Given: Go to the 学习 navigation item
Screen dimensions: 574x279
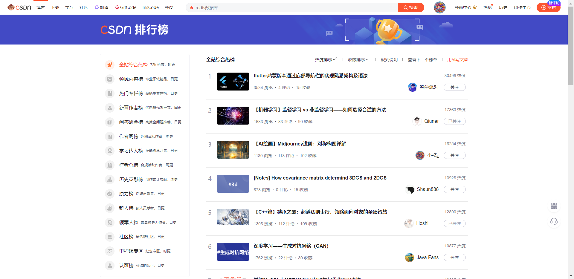Looking at the screenshot, I should tap(69, 7).
